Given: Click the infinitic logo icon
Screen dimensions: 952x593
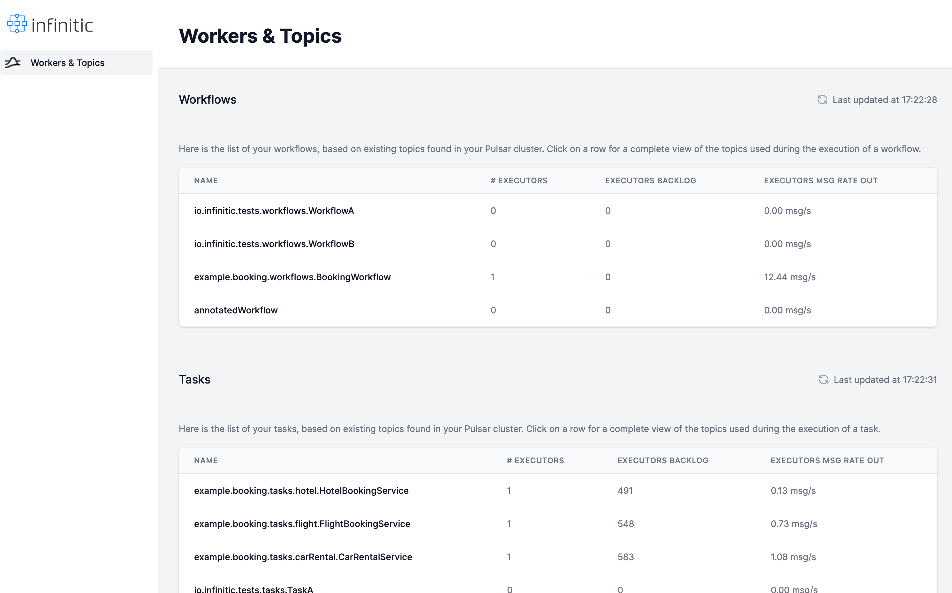Looking at the screenshot, I should click(x=17, y=24).
